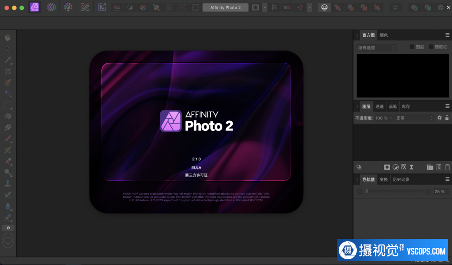Click the 25 % zoom field
Viewport: 452px width, 265px height.
440,191
